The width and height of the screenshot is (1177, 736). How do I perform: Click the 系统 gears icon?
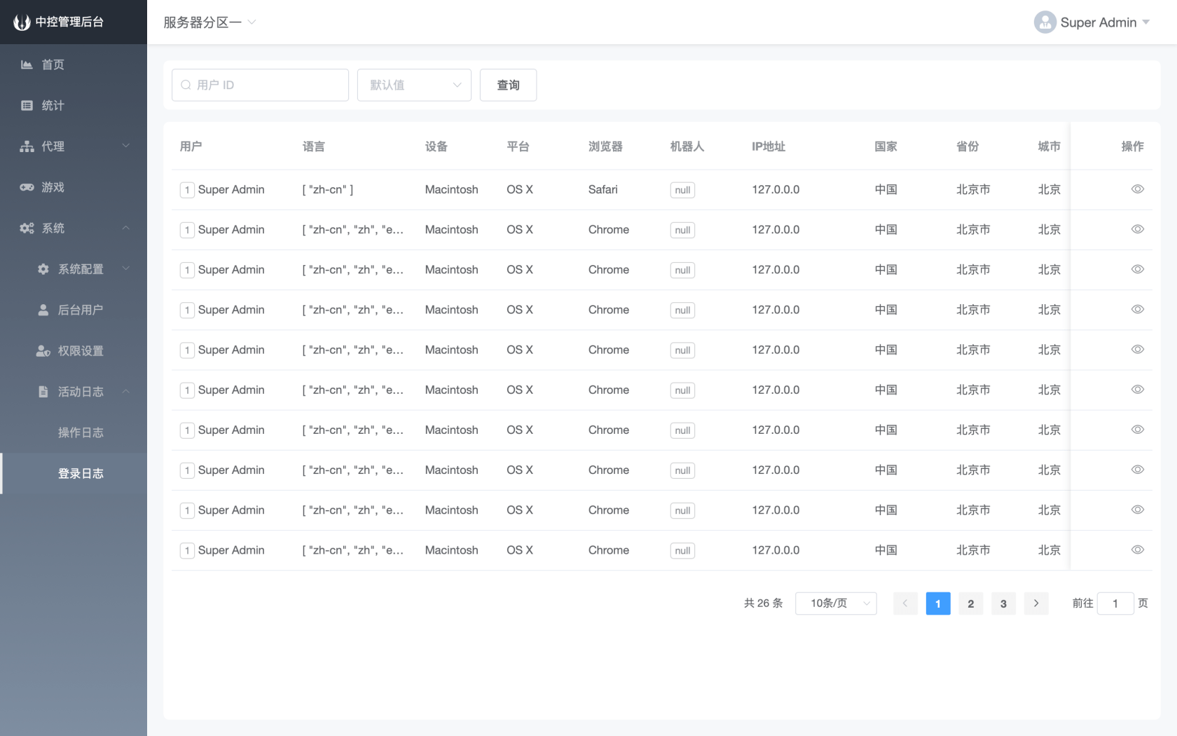coord(27,228)
